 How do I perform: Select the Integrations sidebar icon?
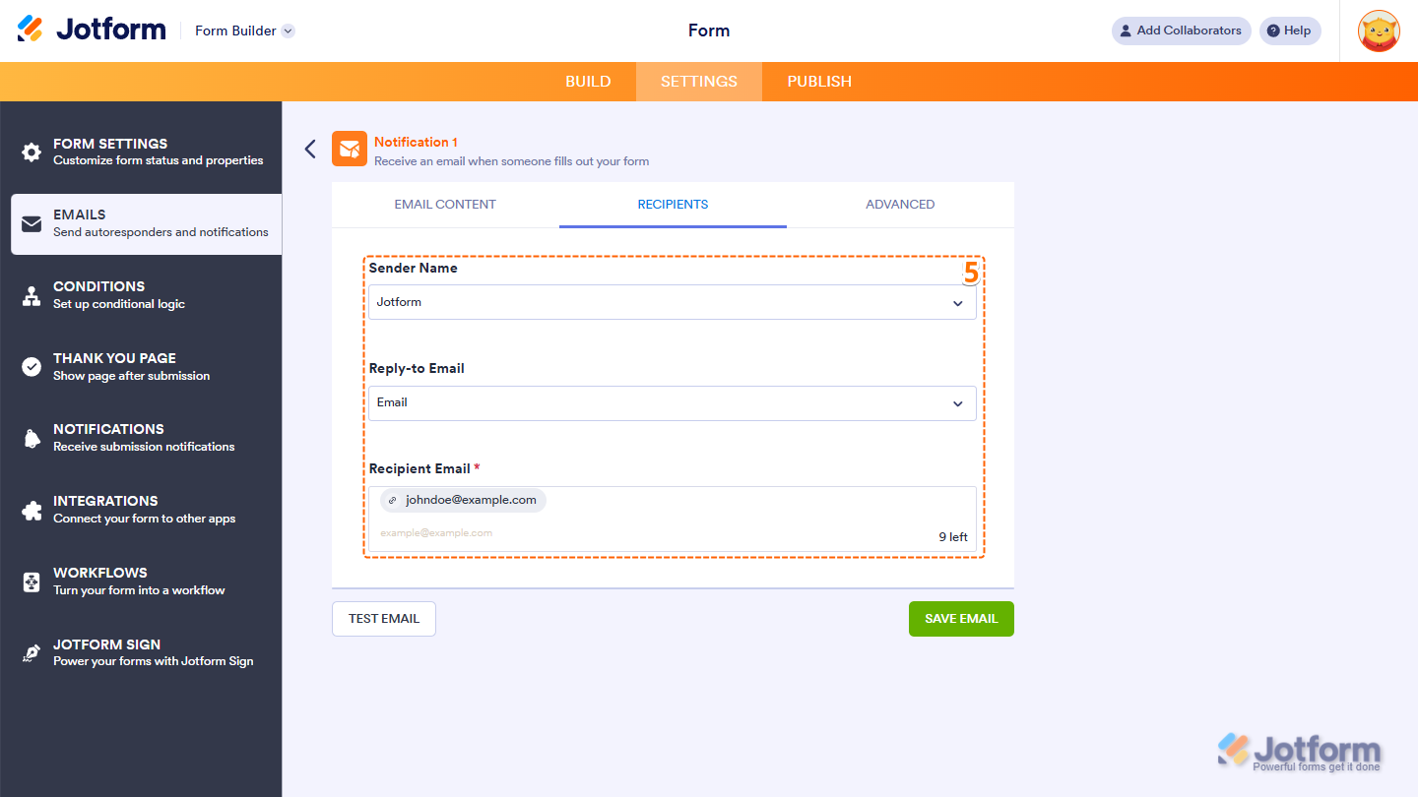tap(30, 508)
